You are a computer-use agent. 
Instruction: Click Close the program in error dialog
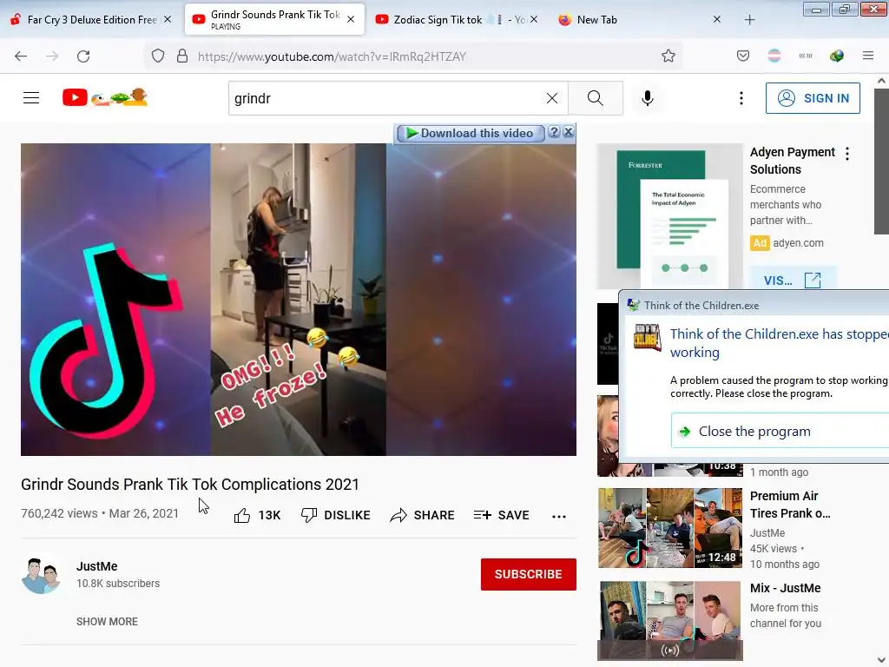tap(780, 431)
